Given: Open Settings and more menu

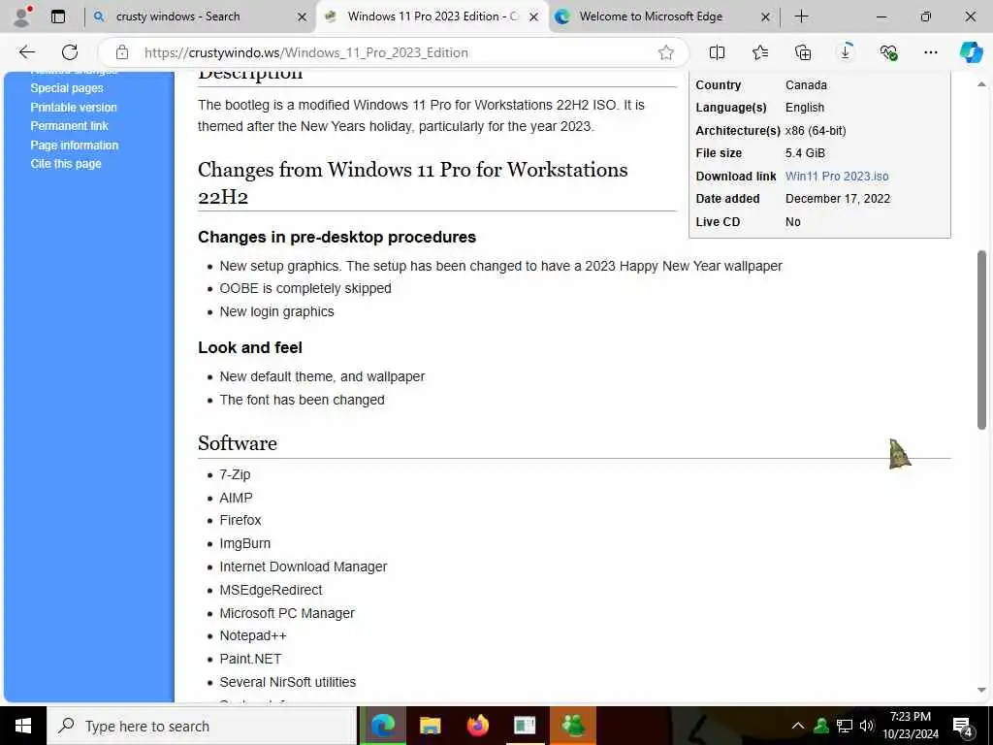Looking at the screenshot, I should (930, 52).
